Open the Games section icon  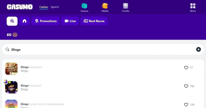[x=84, y=6]
